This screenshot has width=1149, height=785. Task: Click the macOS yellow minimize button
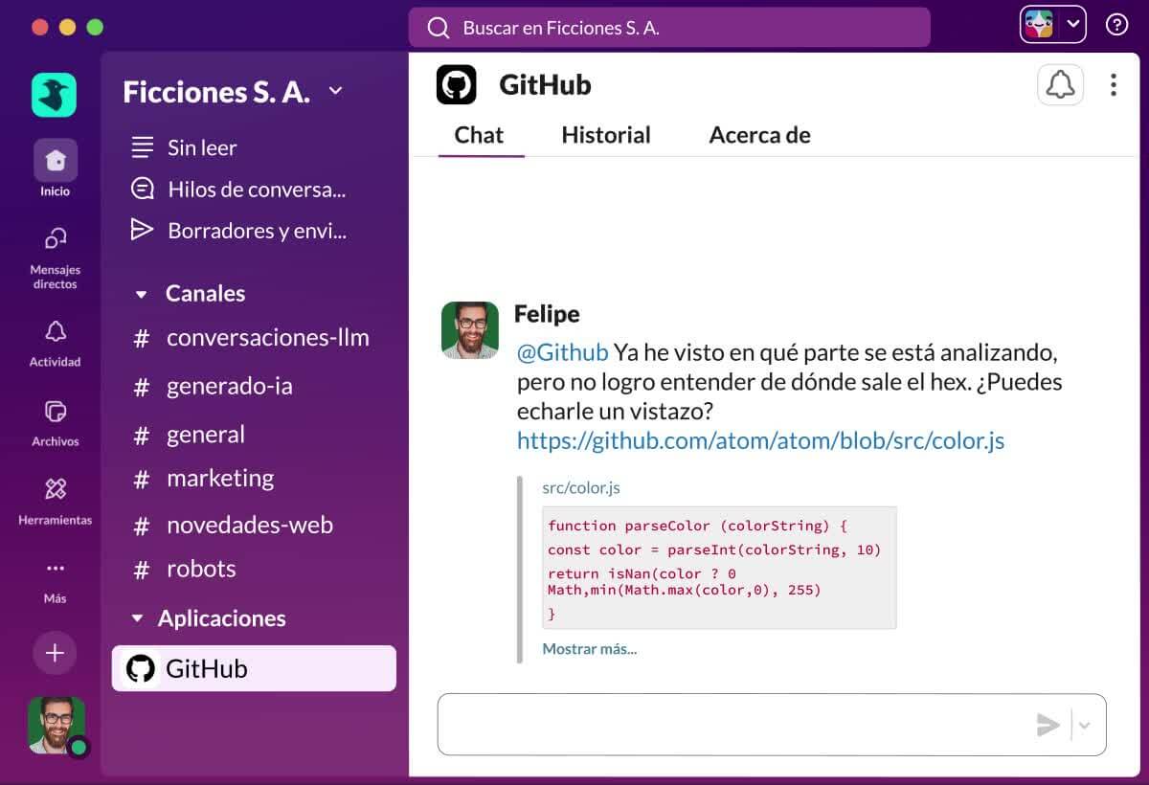67,27
